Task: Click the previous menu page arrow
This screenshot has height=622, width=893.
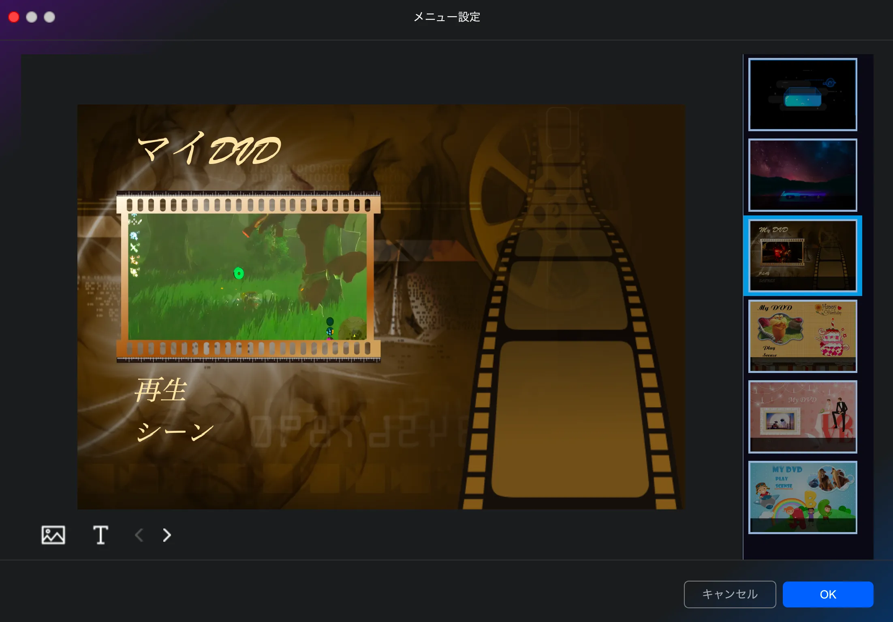Action: click(x=139, y=535)
